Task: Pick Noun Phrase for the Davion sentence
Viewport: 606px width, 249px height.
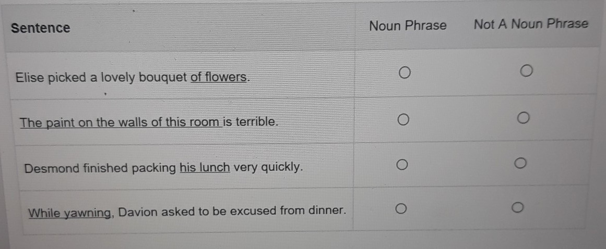Action: coord(400,209)
